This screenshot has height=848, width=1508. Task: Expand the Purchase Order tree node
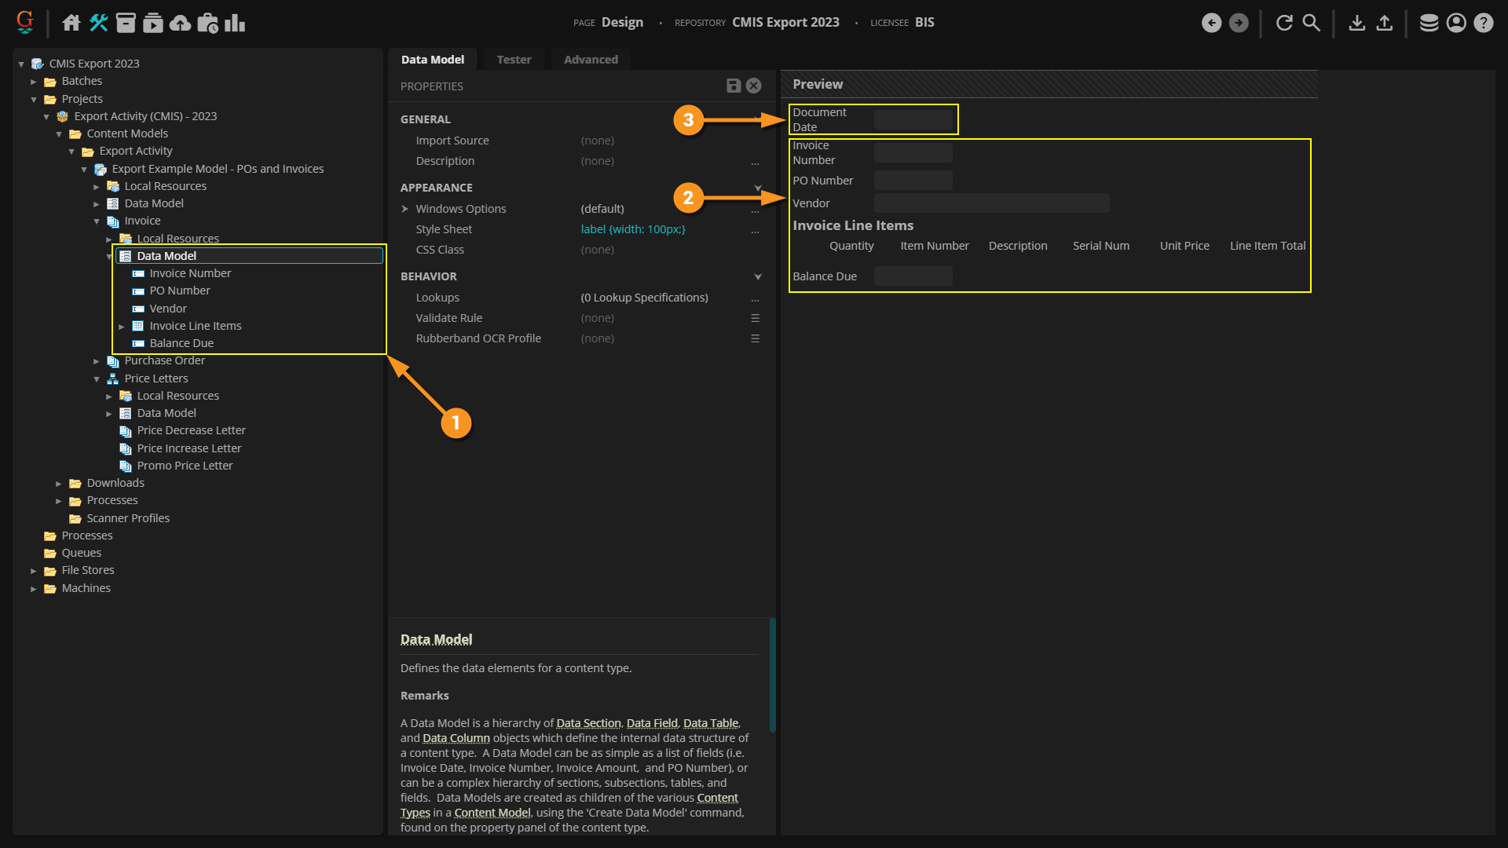(x=97, y=361)
